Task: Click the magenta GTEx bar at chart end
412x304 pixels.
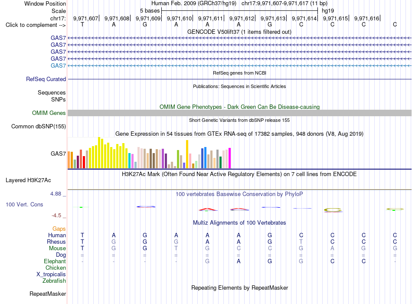Action: point(230,158)
